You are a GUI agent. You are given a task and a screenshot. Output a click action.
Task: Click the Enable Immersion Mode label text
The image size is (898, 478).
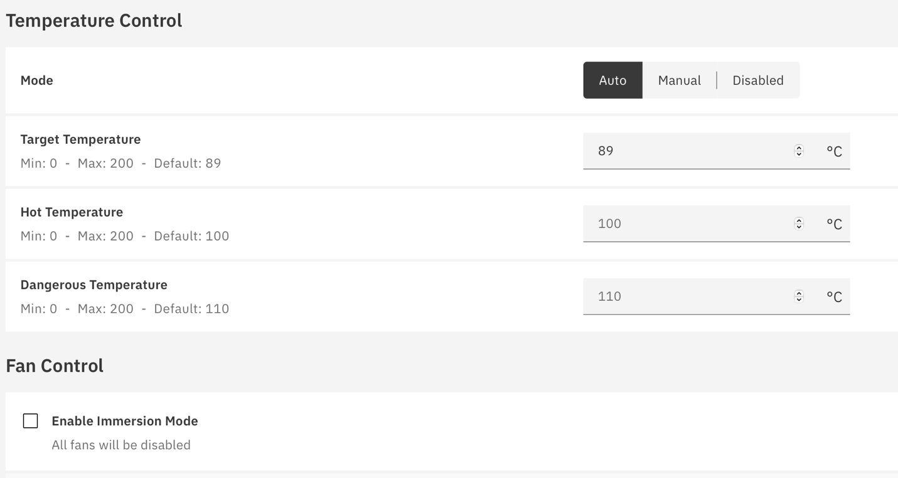[x=125, y=421]
